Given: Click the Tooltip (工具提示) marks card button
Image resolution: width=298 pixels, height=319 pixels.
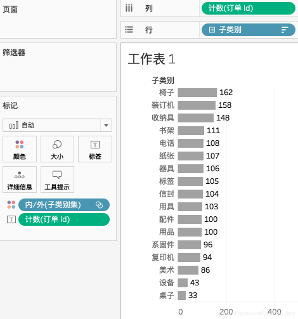Looking at the screenshot, I should [57, 179].
